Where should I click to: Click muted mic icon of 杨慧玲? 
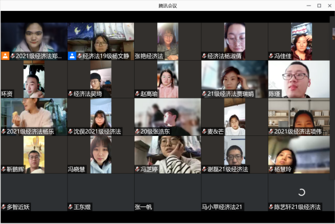271,169
